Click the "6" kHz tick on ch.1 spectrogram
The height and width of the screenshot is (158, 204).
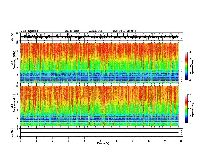click(18, 59)
